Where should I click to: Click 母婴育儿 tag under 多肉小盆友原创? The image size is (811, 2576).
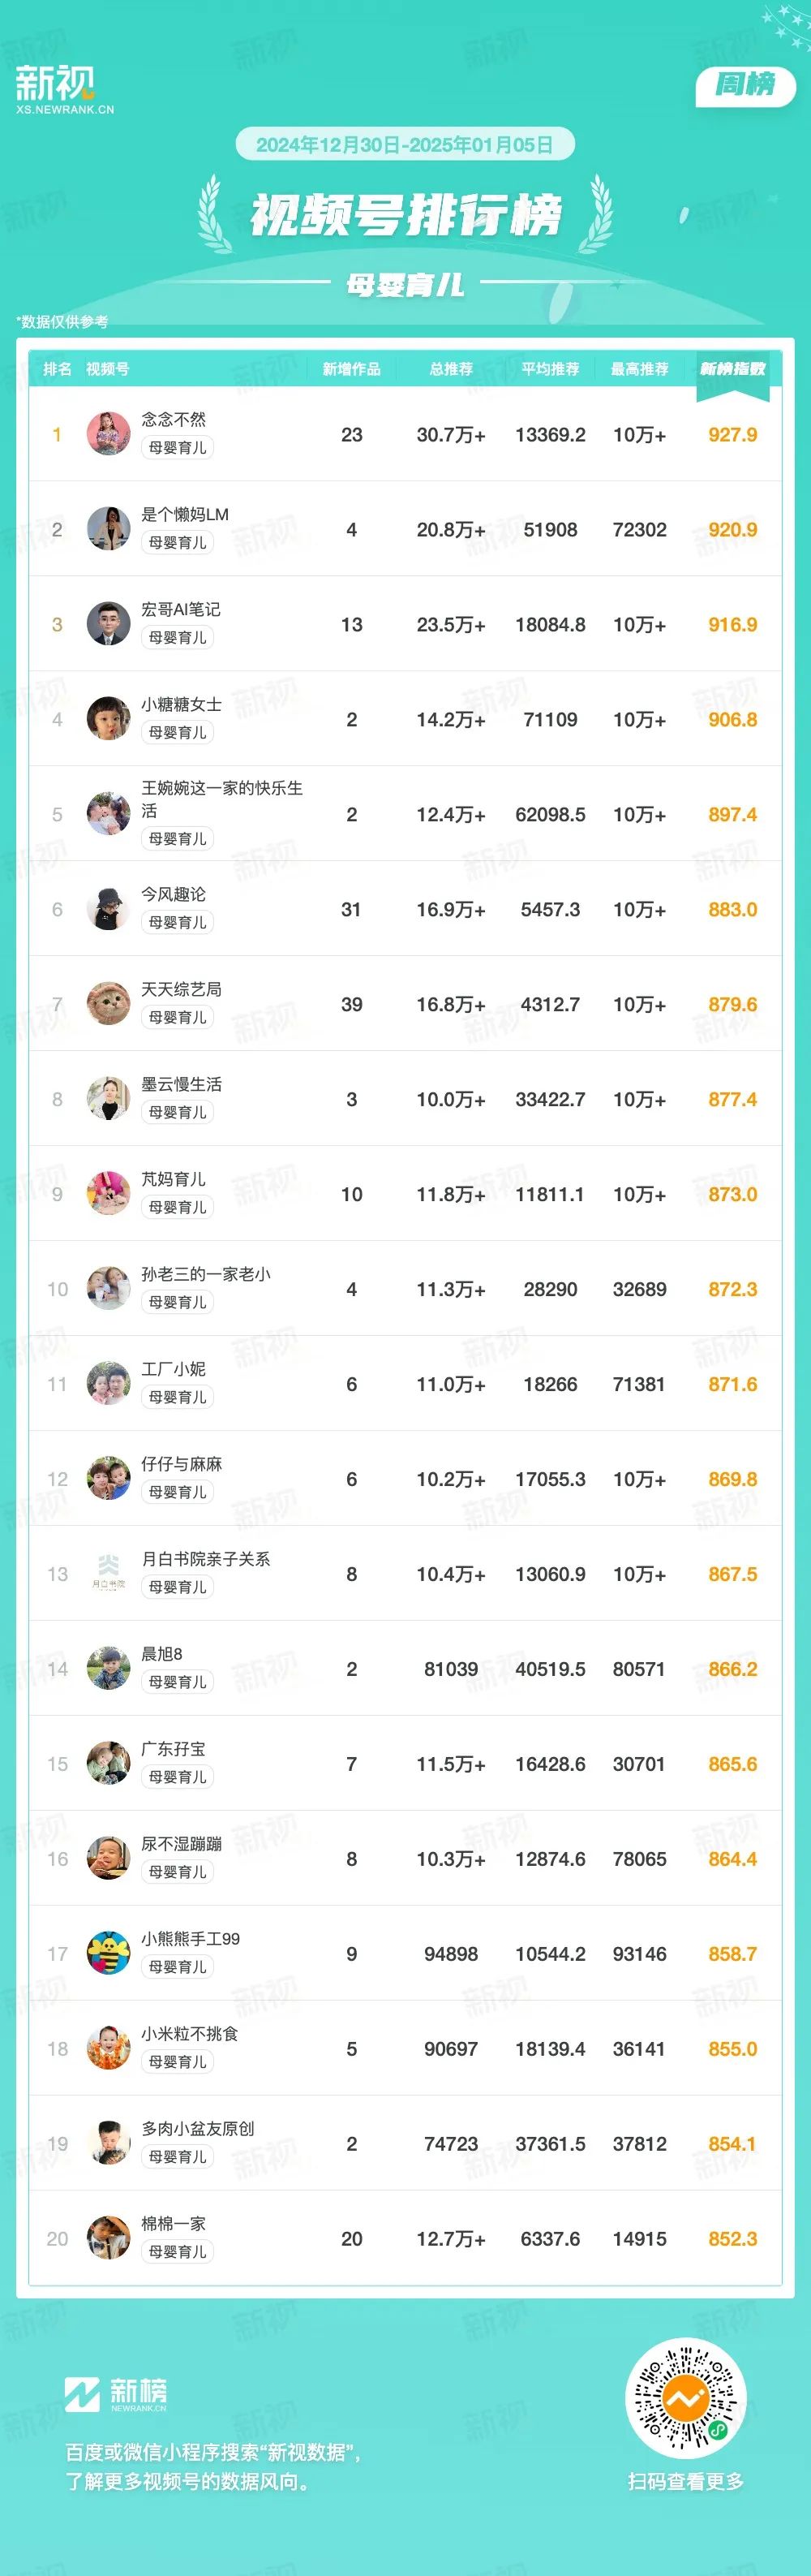[x=178, y=2158]
